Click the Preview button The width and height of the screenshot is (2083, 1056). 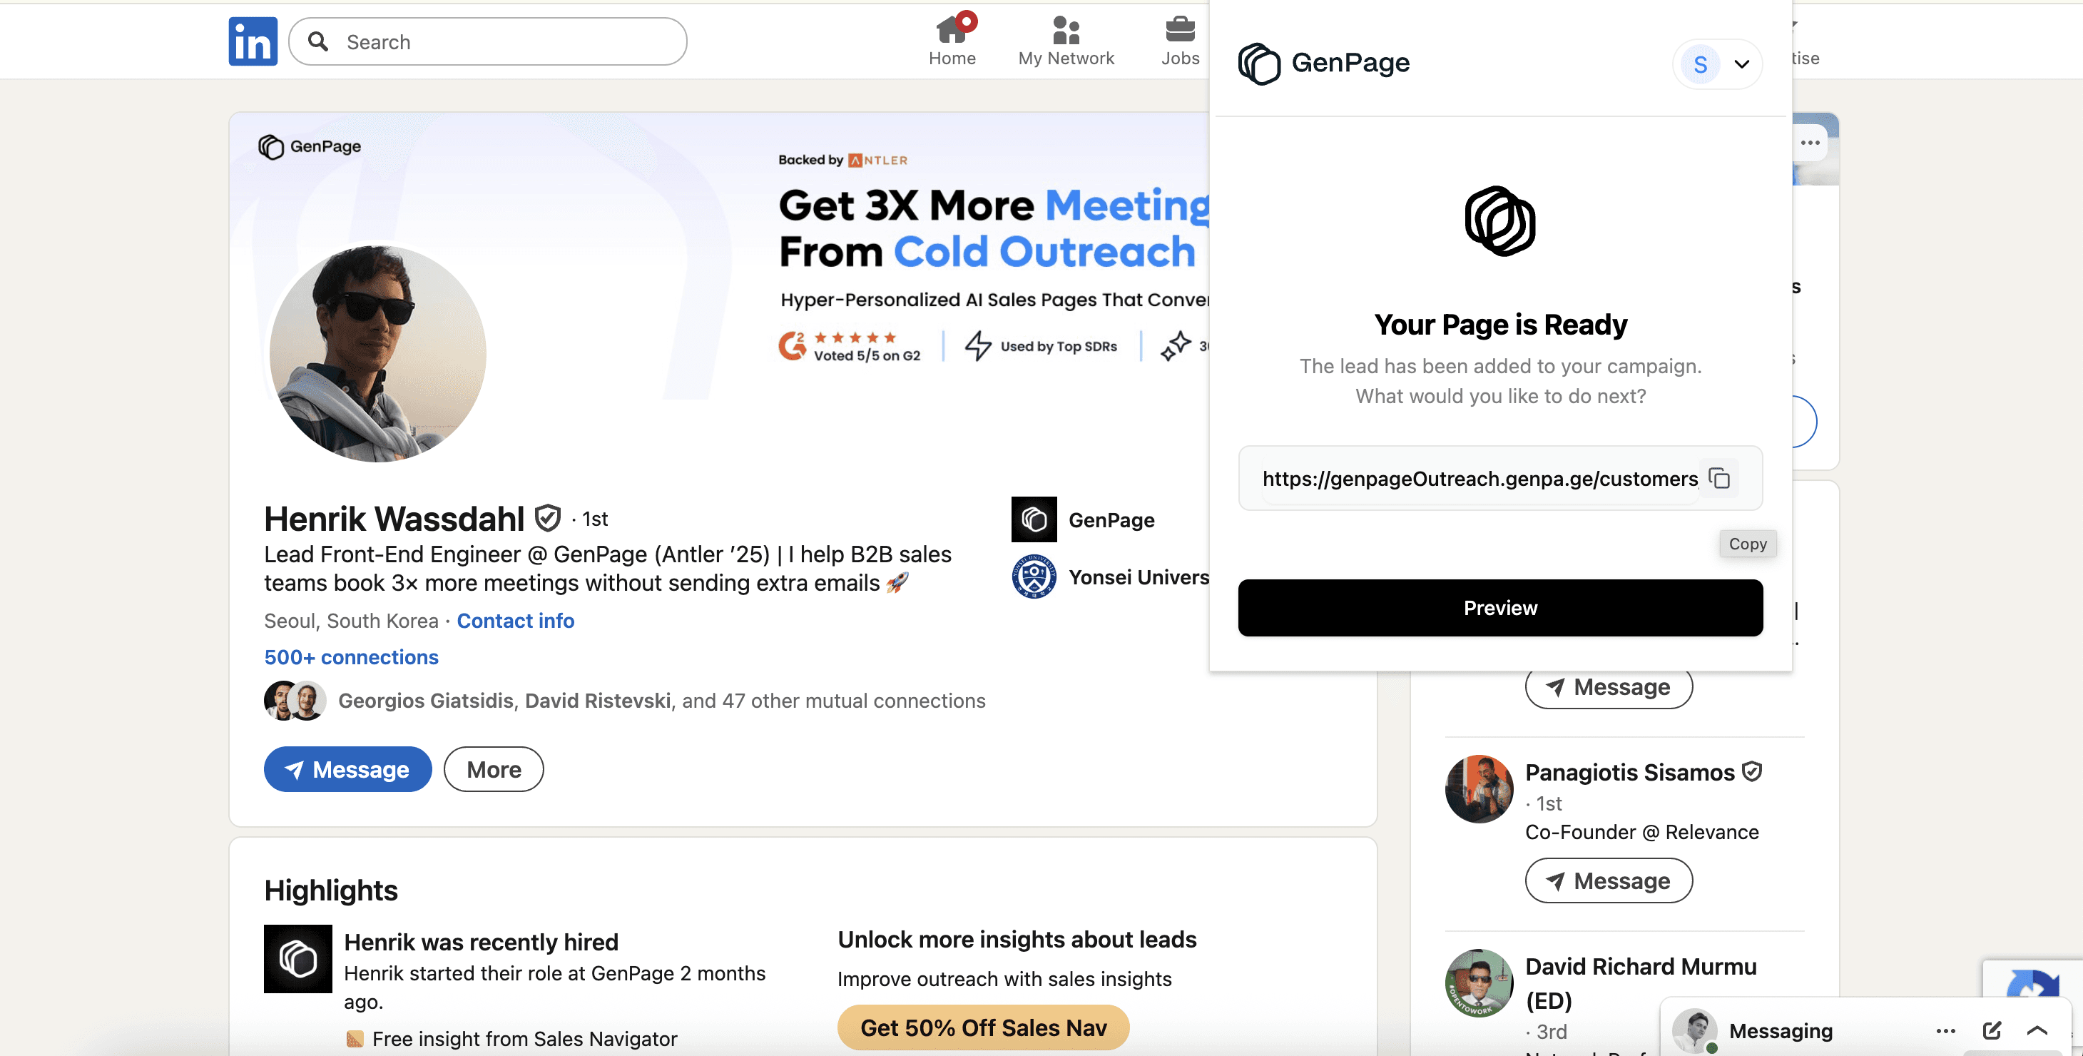point(1500,608)
